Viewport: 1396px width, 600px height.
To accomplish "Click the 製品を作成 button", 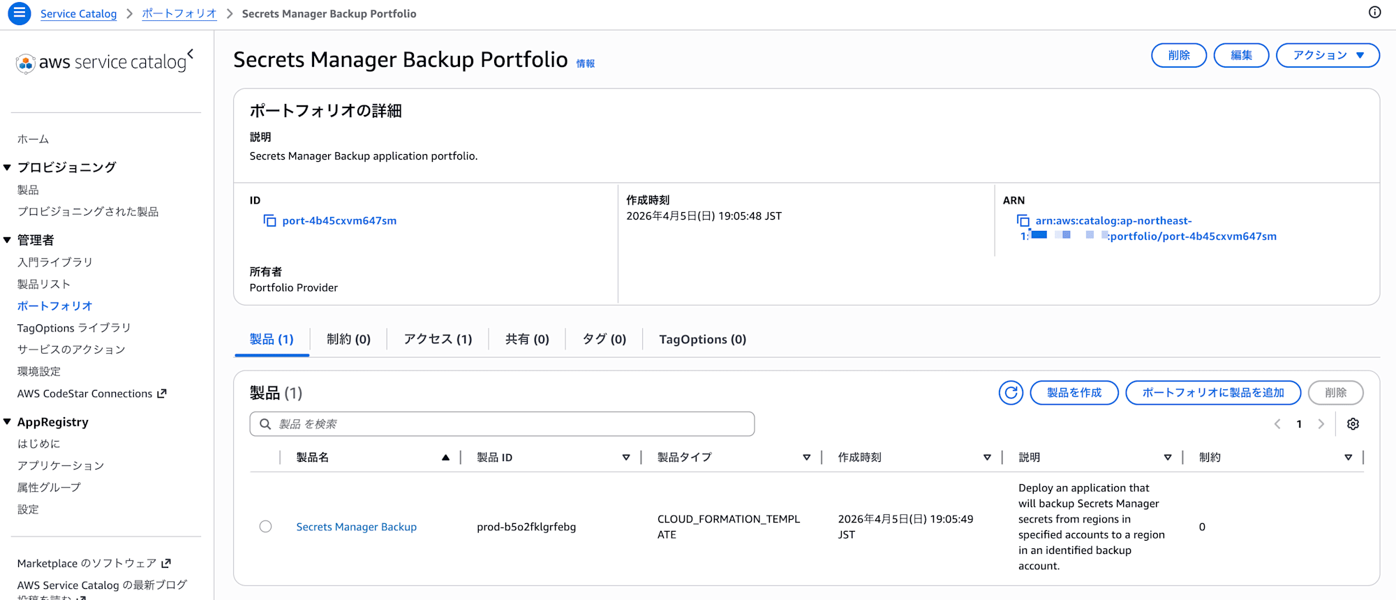I will pyautogui.click(x=1074, y=393).
